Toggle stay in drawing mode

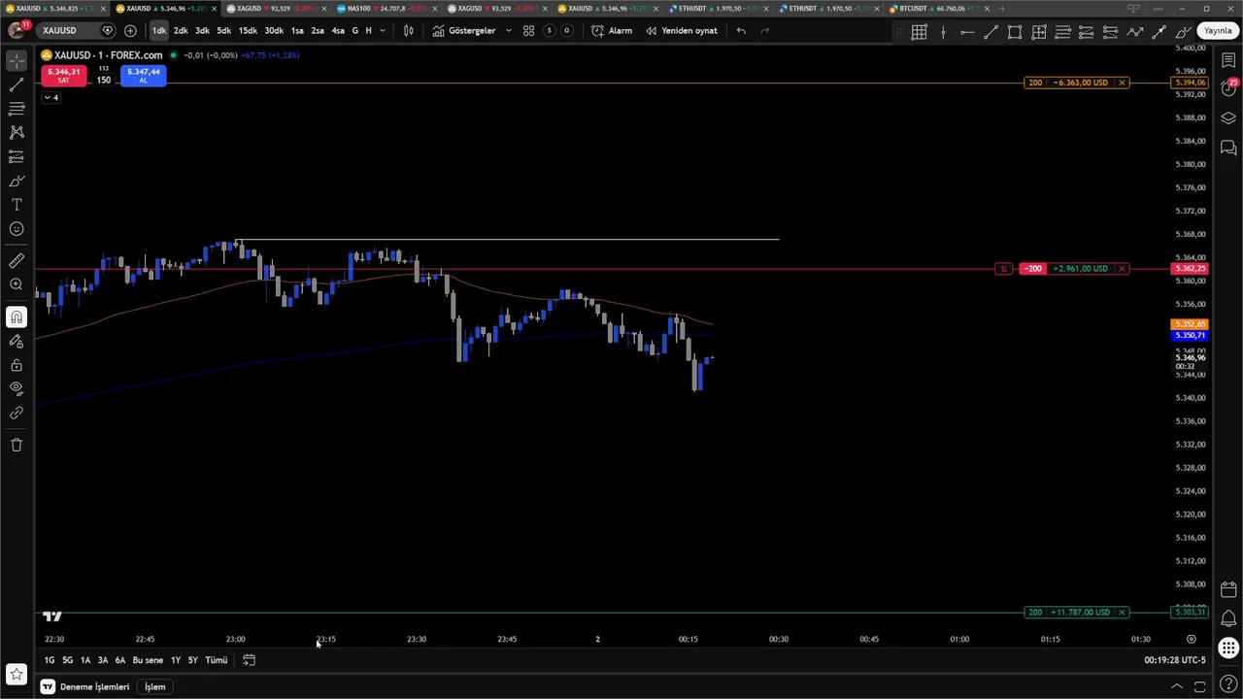(17, 341)
